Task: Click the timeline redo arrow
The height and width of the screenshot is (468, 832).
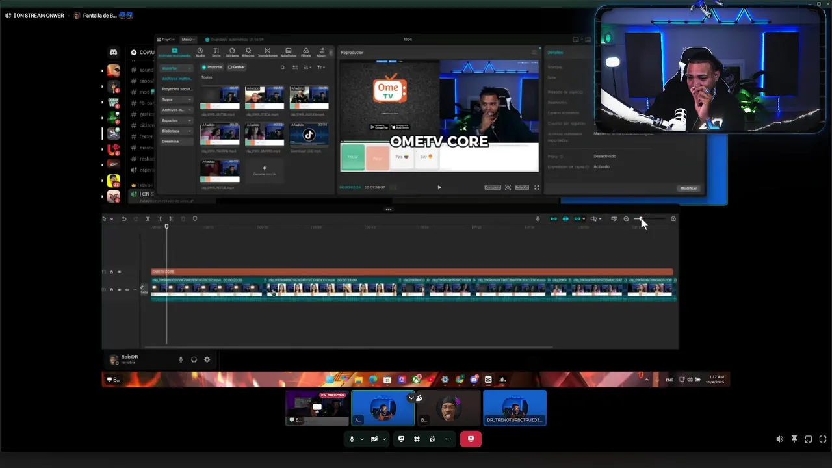Action: (x=136, y=219)
